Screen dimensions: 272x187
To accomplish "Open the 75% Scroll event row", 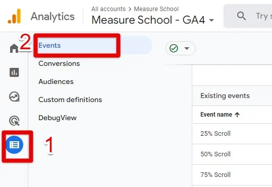I will pos(232,175).
